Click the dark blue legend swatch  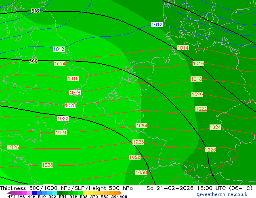tap(34, 193)
